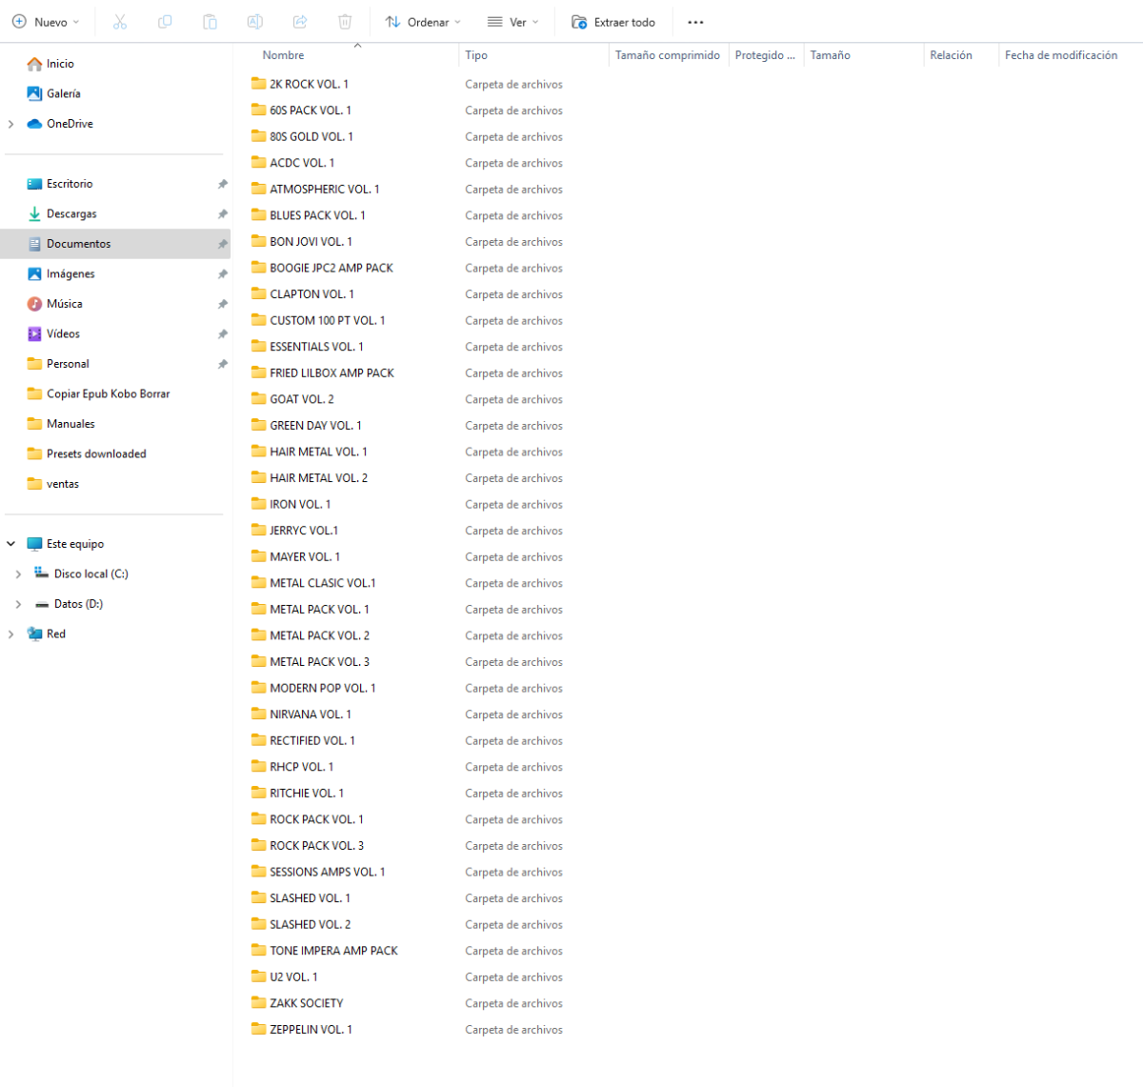
Task: Expand the OneDrive tree node
Action: coord(11,124)
